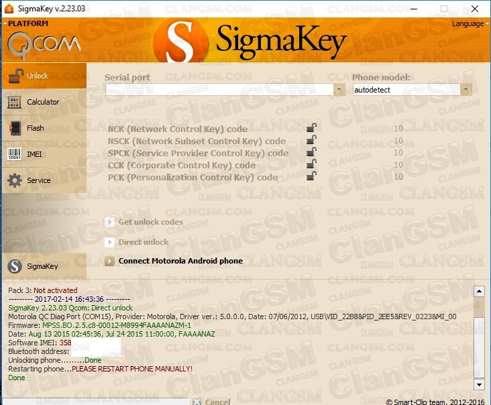Click the Serial port input field
Screen dimensions: 491x405
click(x=220, y=90)
